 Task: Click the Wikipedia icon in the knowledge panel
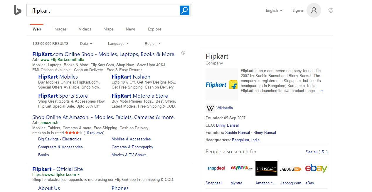coord(210,108)
